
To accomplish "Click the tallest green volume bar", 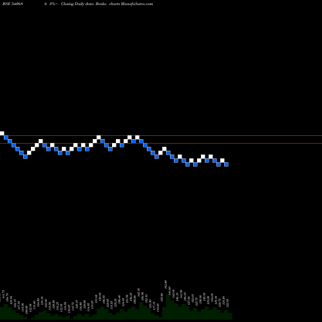I will pos(168,307).
